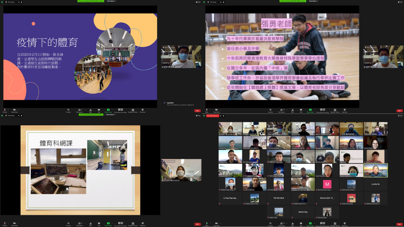Image resolution: width=404 pixels, height=227 pixels.
Task: Select the Ng Hoi Sing participant tile
Action: point(303,212)
